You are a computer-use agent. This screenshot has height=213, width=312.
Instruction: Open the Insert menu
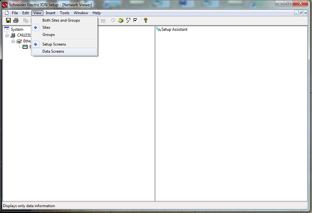click(50, 13)
